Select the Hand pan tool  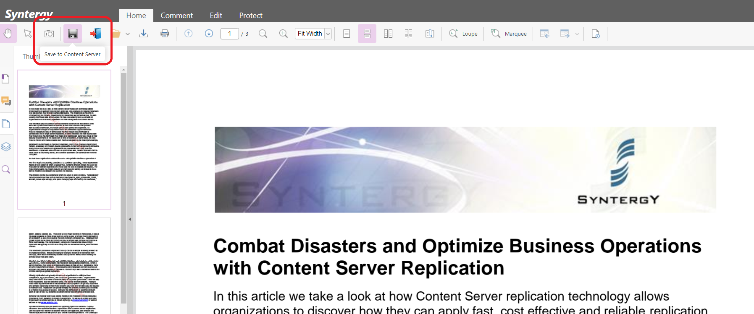pos(8,34)
